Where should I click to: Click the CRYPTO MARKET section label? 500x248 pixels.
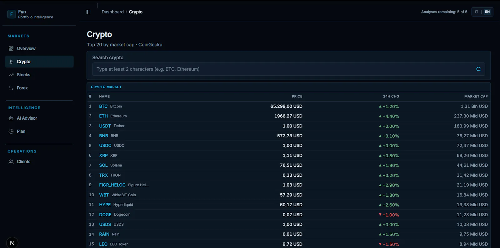pyautogui.click(x=106, y=87)
